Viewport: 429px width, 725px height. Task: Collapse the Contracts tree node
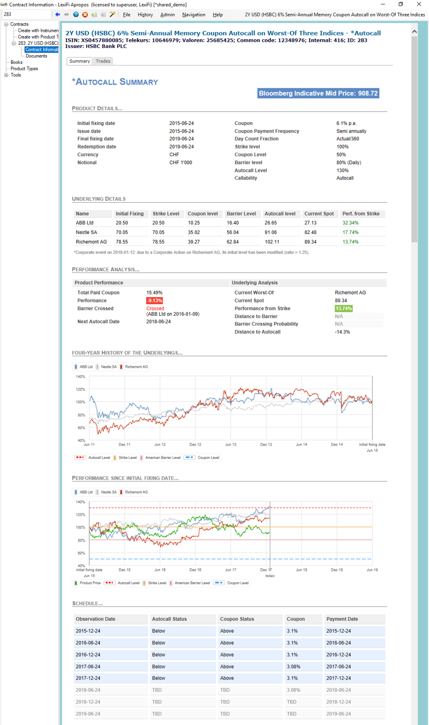[6, 24]
